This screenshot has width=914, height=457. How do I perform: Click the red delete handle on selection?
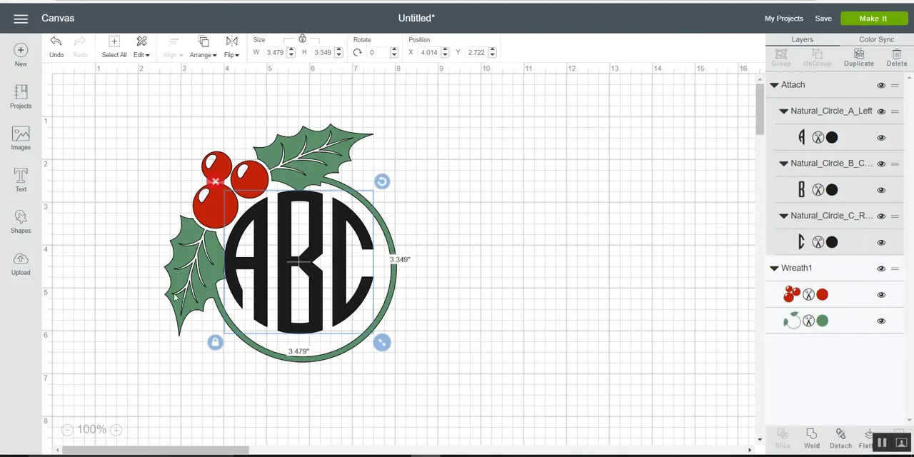click(x=215, y=181)
